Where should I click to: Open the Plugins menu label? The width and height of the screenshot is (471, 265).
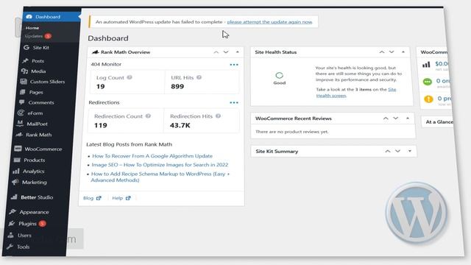point(28,224)
